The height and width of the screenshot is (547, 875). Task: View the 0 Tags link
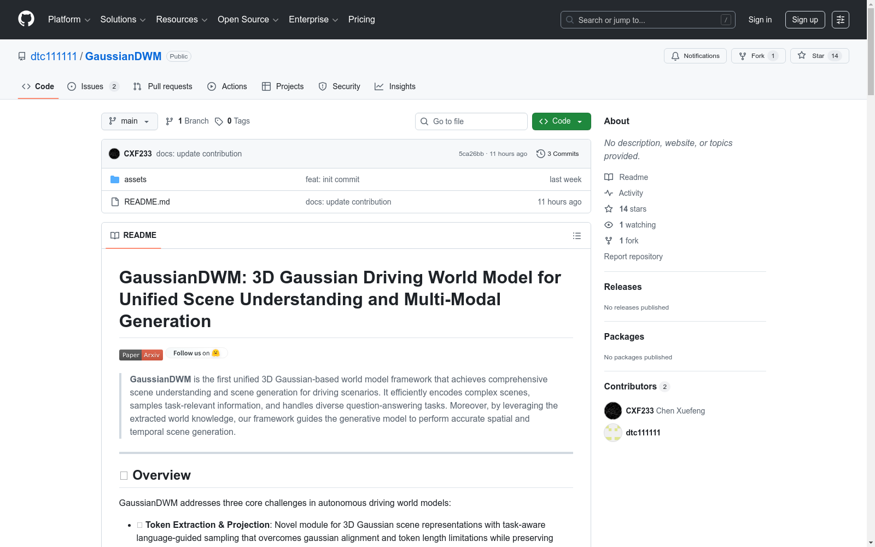[x=232, y=121]
